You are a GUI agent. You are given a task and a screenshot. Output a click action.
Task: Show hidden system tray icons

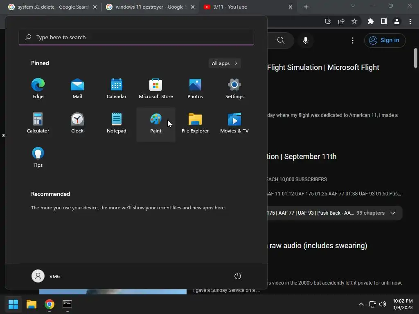(361, 304)
